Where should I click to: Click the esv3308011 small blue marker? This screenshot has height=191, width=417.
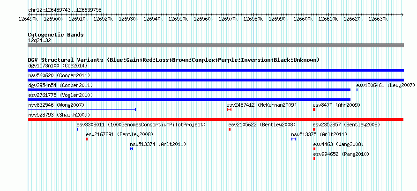(77, 129)
